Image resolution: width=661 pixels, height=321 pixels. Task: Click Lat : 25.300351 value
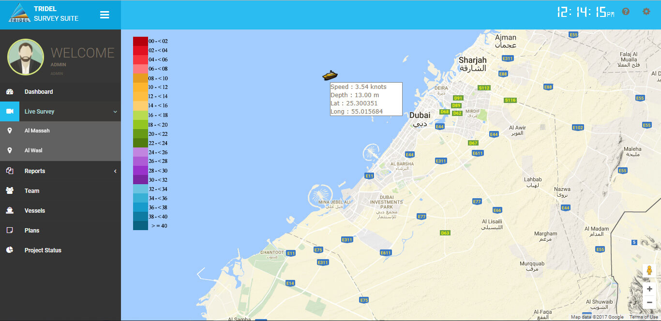(354, 103)
